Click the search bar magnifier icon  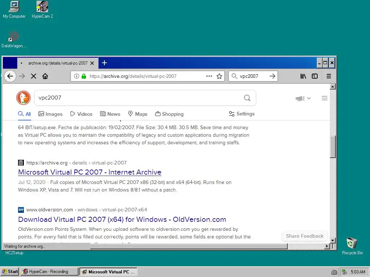point(234,76)
